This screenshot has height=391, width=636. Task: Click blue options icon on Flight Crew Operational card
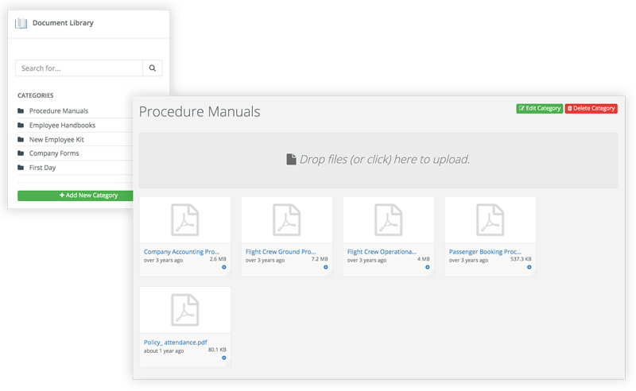tap(428, 267)
